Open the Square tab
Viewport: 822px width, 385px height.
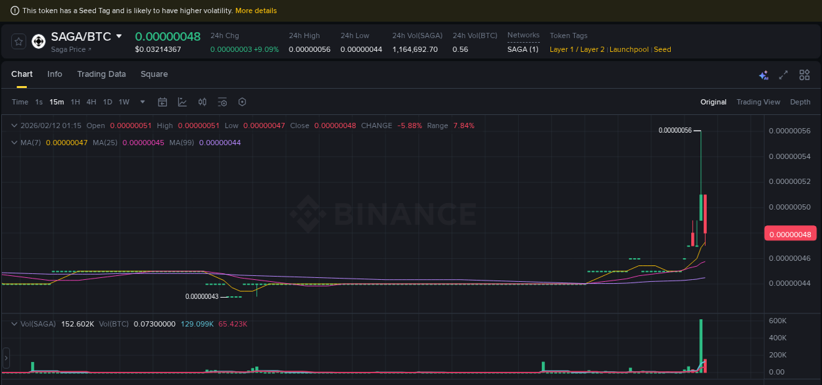(x=154, y=74)
